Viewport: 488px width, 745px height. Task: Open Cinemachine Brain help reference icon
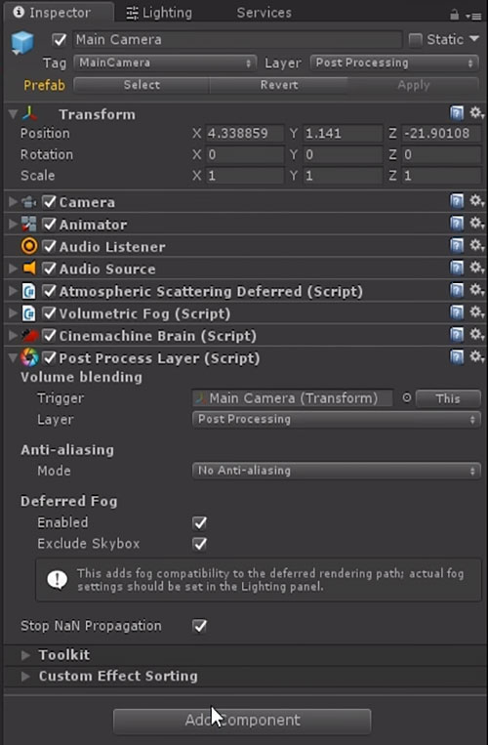[457, 335]
